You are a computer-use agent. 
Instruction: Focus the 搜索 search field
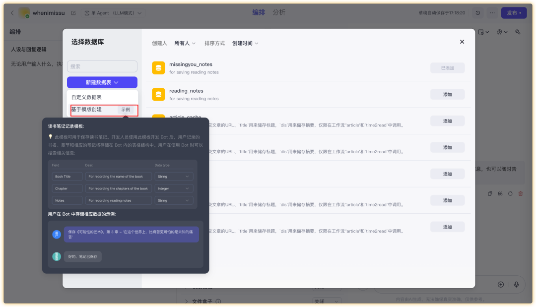point(102,66)
